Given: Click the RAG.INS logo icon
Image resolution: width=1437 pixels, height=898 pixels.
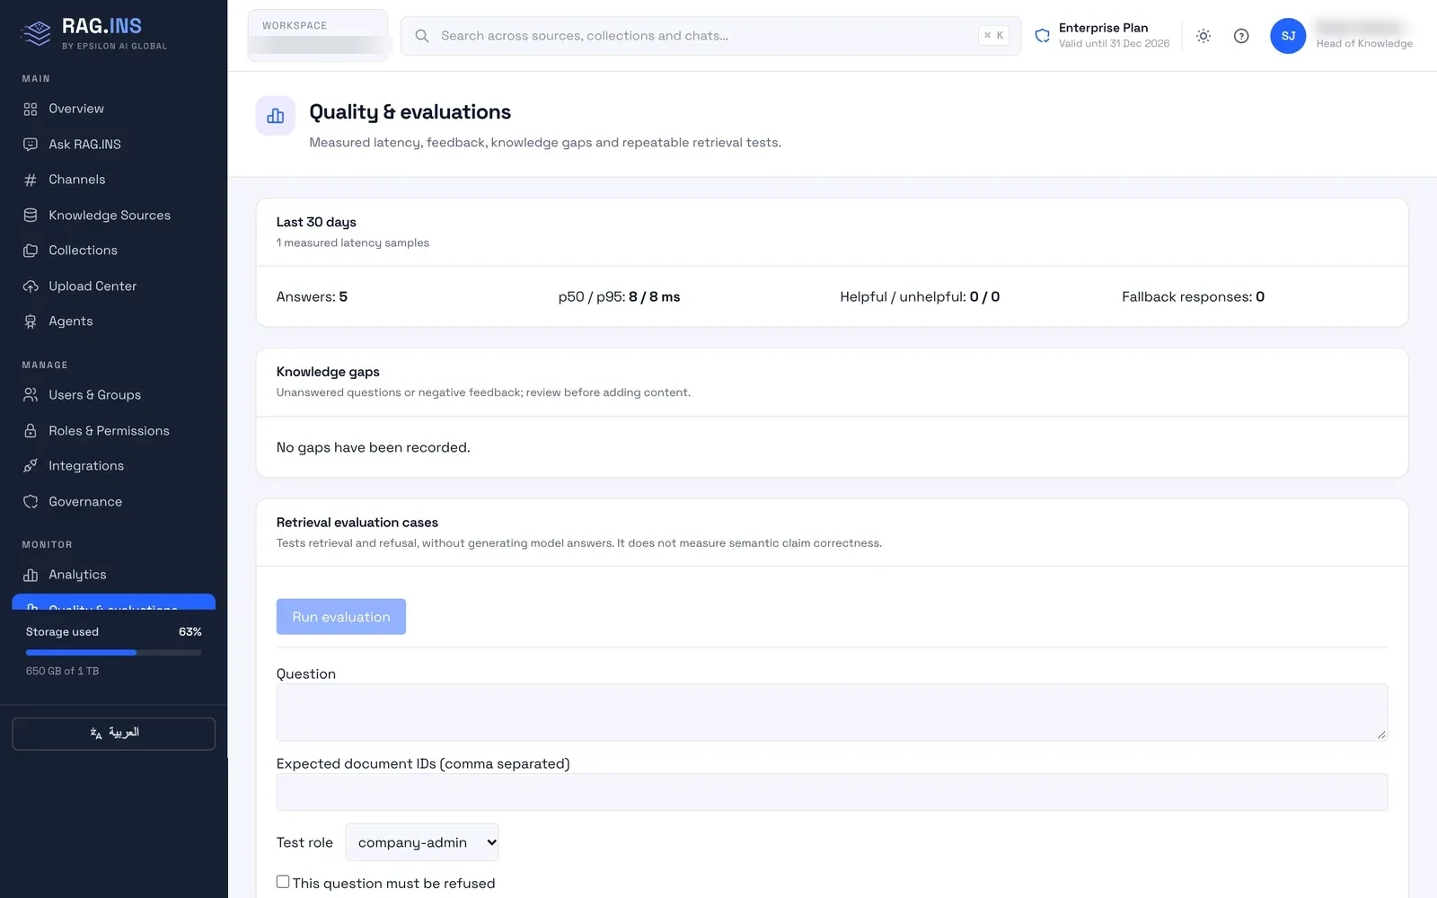Looking at the screenshot, I should [37, 33].
